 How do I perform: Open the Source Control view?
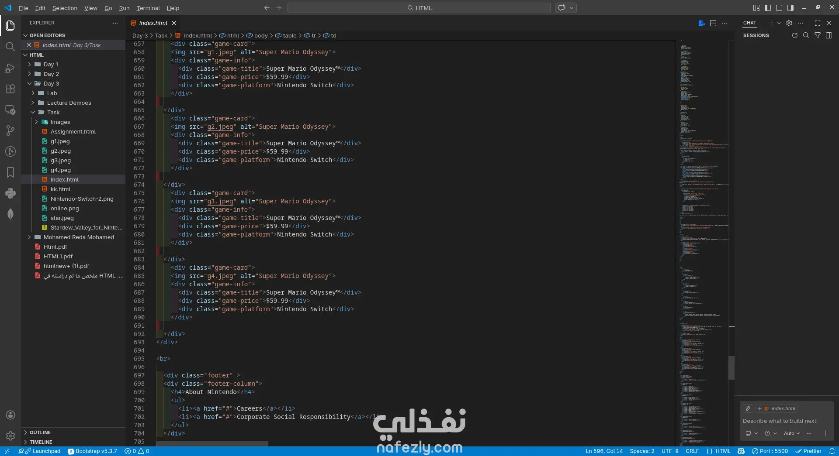point(10,130)
